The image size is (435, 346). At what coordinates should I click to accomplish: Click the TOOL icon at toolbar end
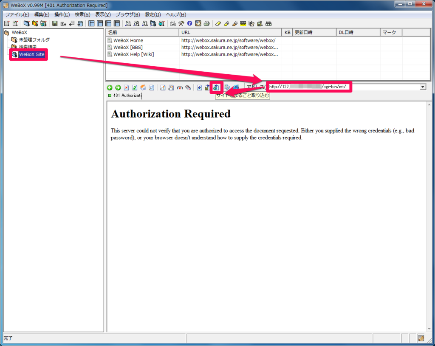point(268,24)
